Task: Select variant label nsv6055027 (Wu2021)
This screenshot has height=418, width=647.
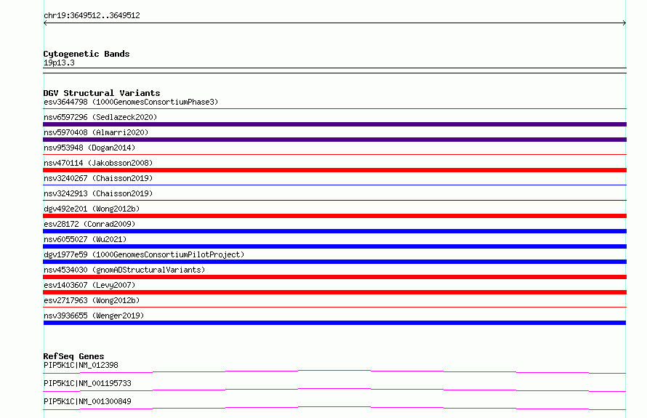Action: pyautogui.click(x=85, y=239)
